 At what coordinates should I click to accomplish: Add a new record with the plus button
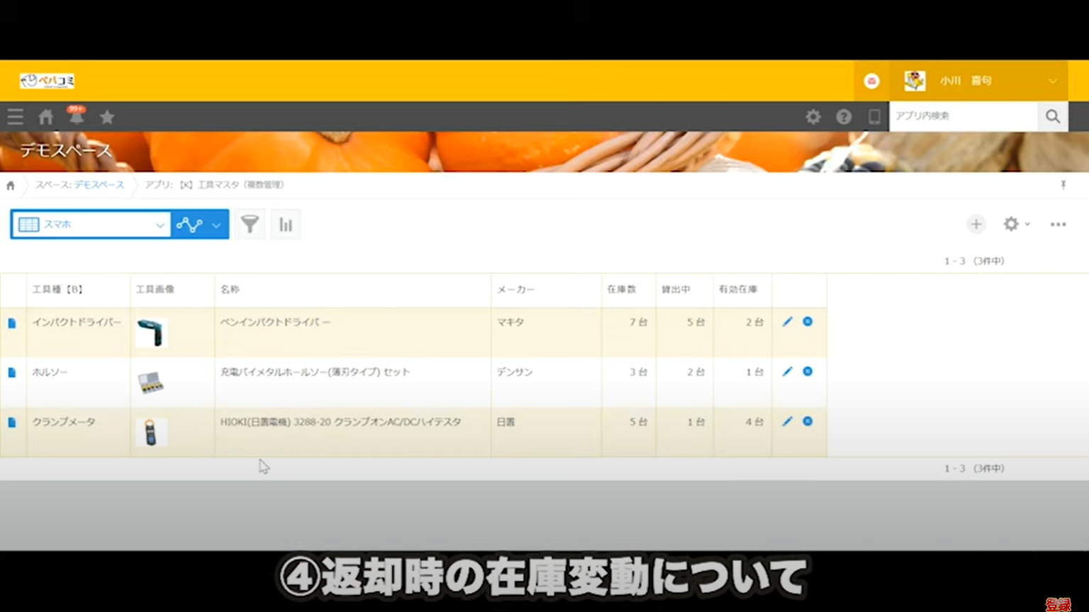click(976, 224)
